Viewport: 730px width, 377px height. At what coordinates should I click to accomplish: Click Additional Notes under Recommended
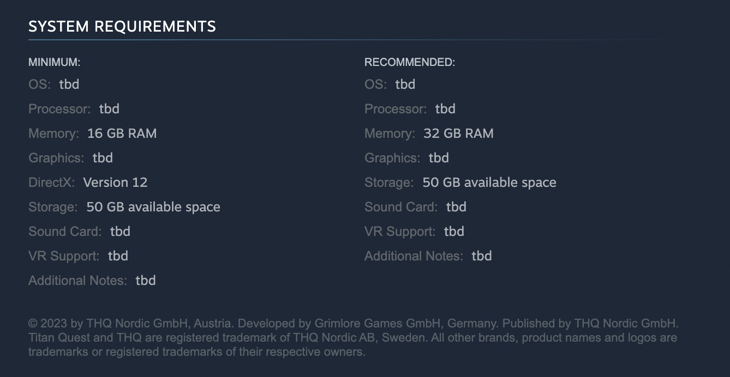tap(428, 256)
